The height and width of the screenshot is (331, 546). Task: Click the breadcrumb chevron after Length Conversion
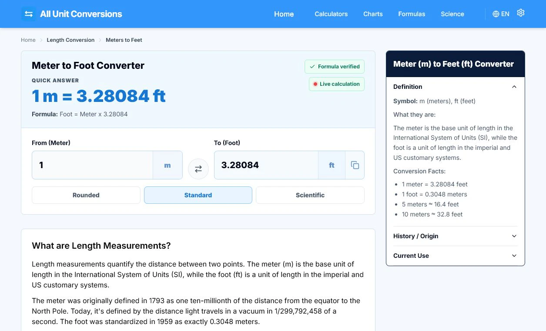100,40
